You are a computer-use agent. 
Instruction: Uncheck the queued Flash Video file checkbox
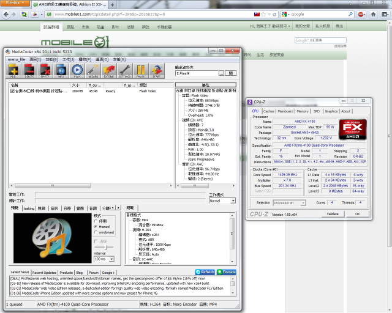12,91
